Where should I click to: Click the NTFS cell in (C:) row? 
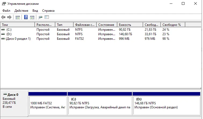coord(79,30)
